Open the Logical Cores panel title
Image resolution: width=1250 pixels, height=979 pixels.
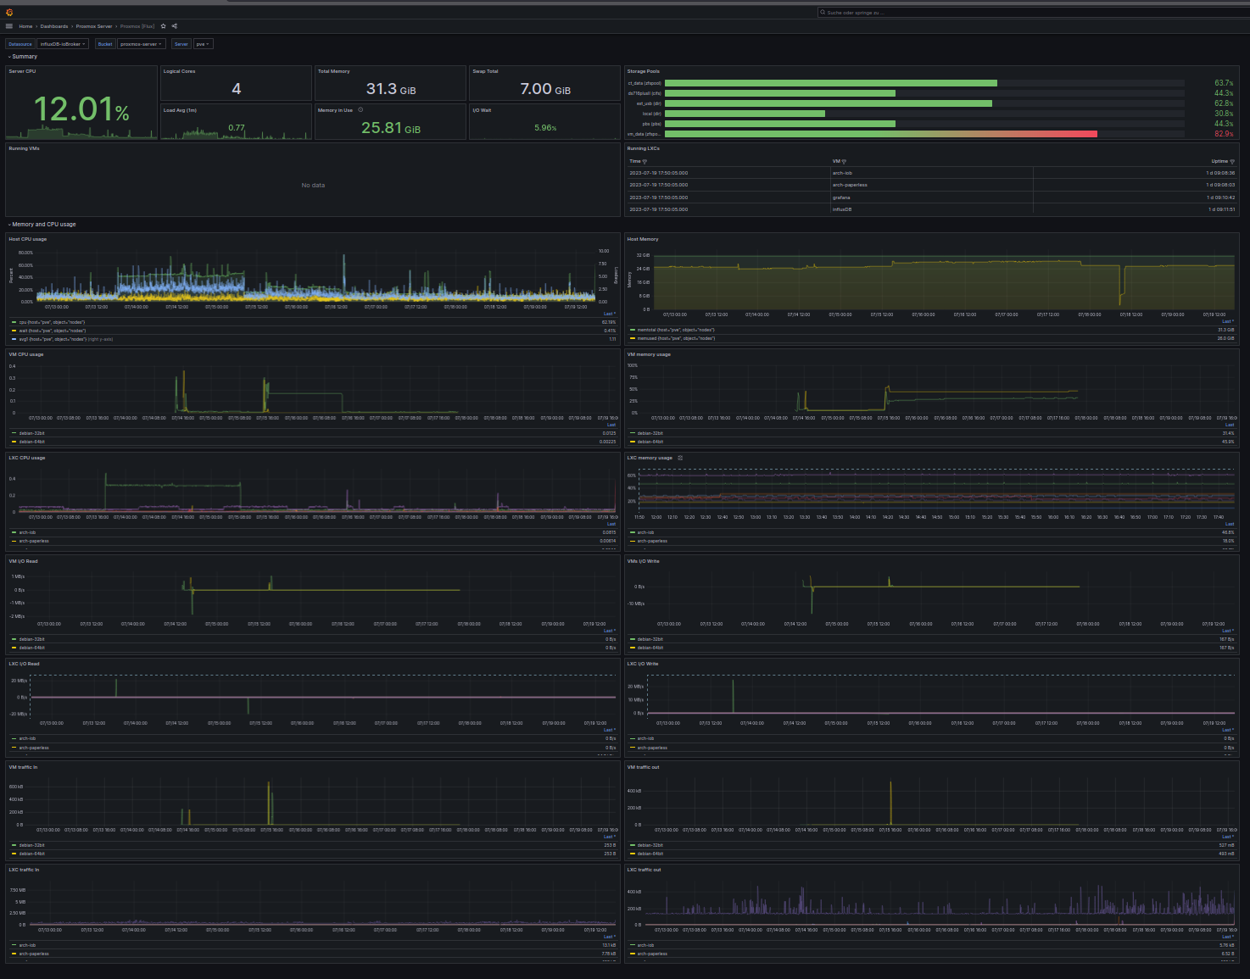coord(179,71)
